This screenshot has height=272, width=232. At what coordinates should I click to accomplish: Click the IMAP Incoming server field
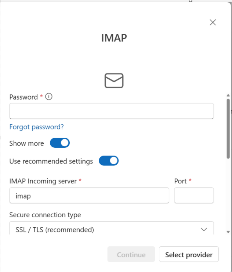(x=89, y=195)
